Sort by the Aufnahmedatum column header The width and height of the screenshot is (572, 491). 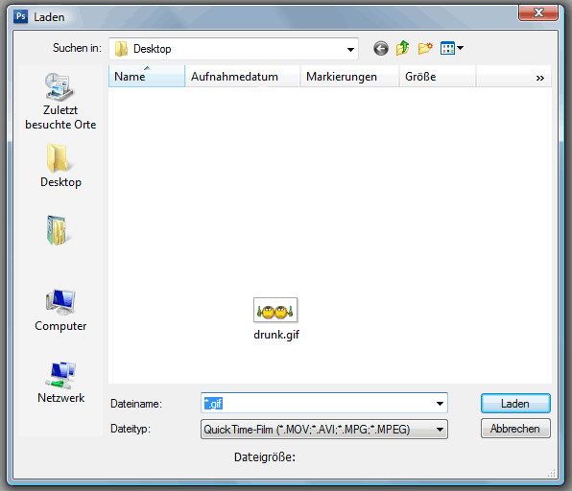pyautogui.click(x=242, y=77)
